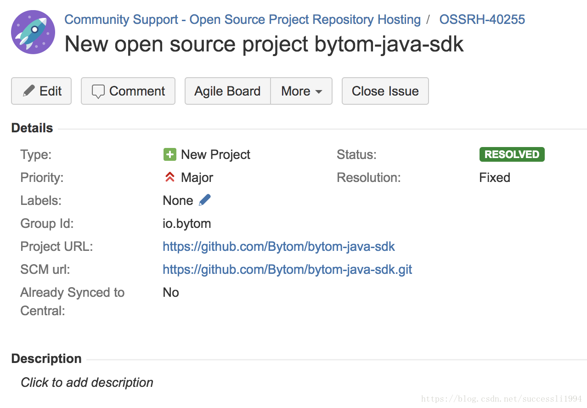This screenshot has height=408, width=587.
Task: Click the Resolution value Fixed
Action: 495,177
